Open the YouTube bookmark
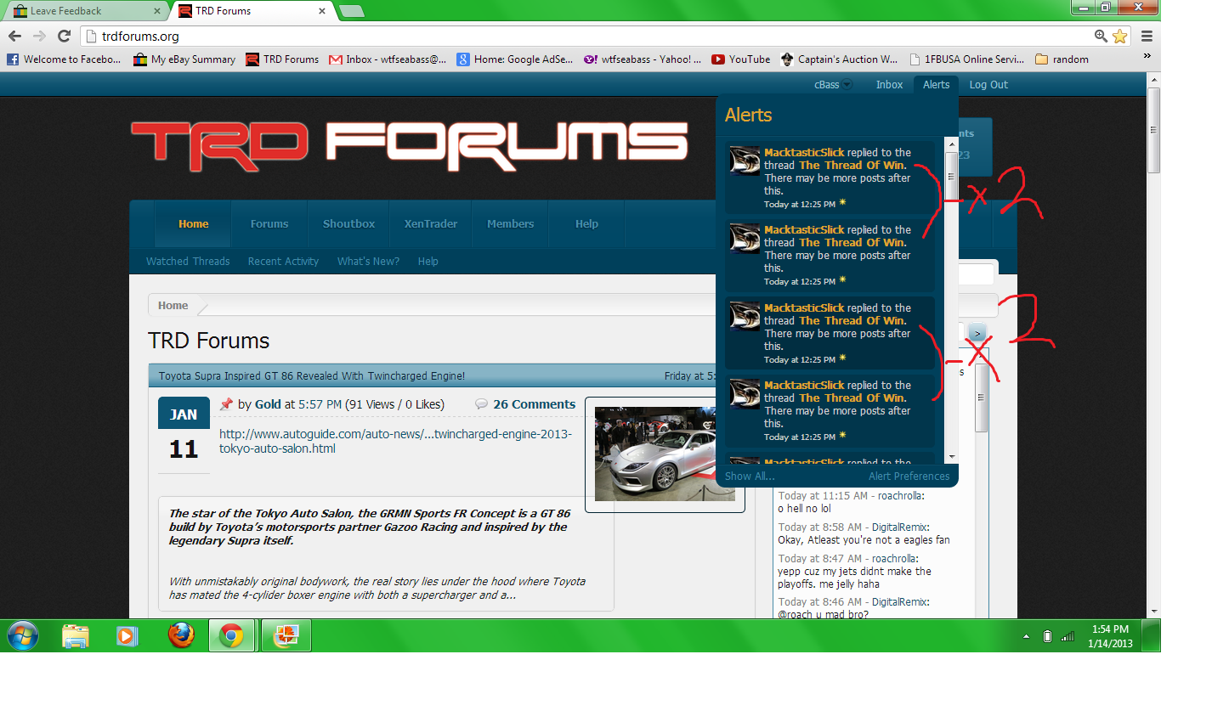 coord(740,59)
